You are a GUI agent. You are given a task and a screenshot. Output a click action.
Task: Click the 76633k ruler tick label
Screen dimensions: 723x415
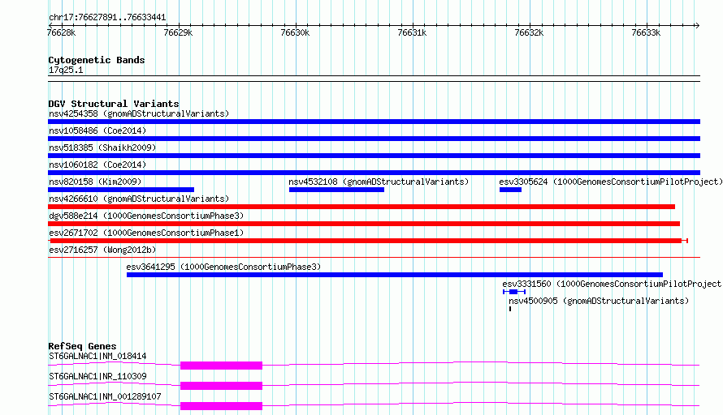(x=646, y=32)
